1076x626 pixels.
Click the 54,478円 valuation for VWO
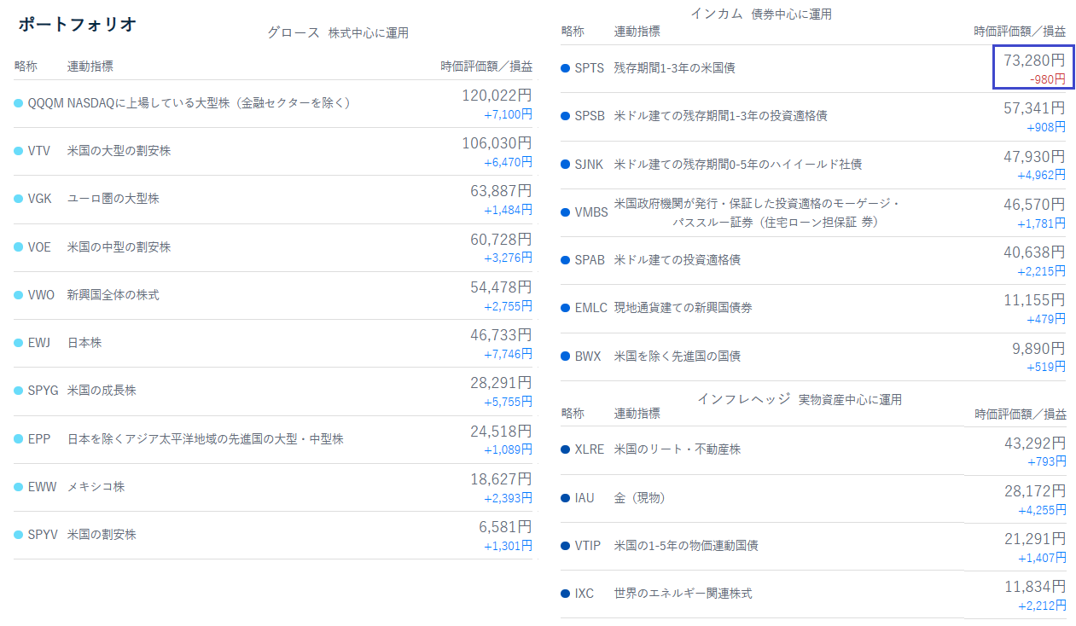(x=501, y=287)
